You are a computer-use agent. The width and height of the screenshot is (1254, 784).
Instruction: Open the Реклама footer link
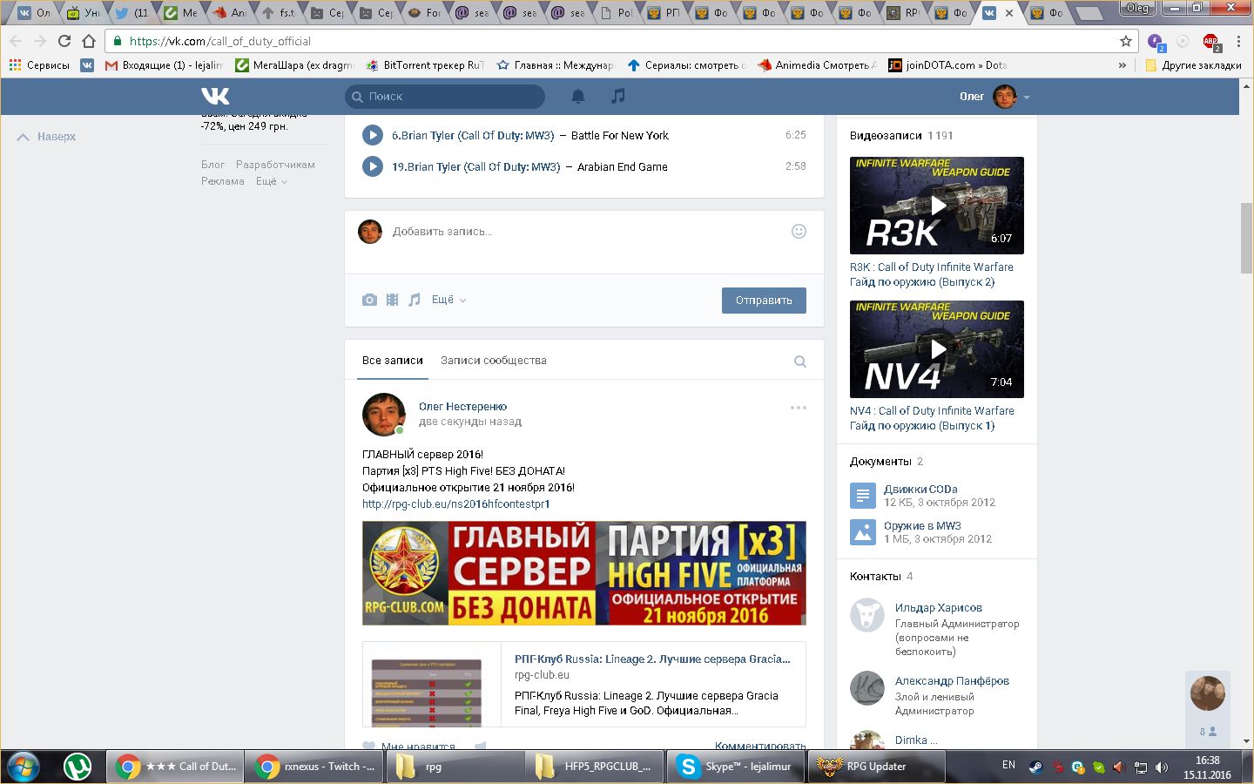pyautogui.click(x=223, y=181)
